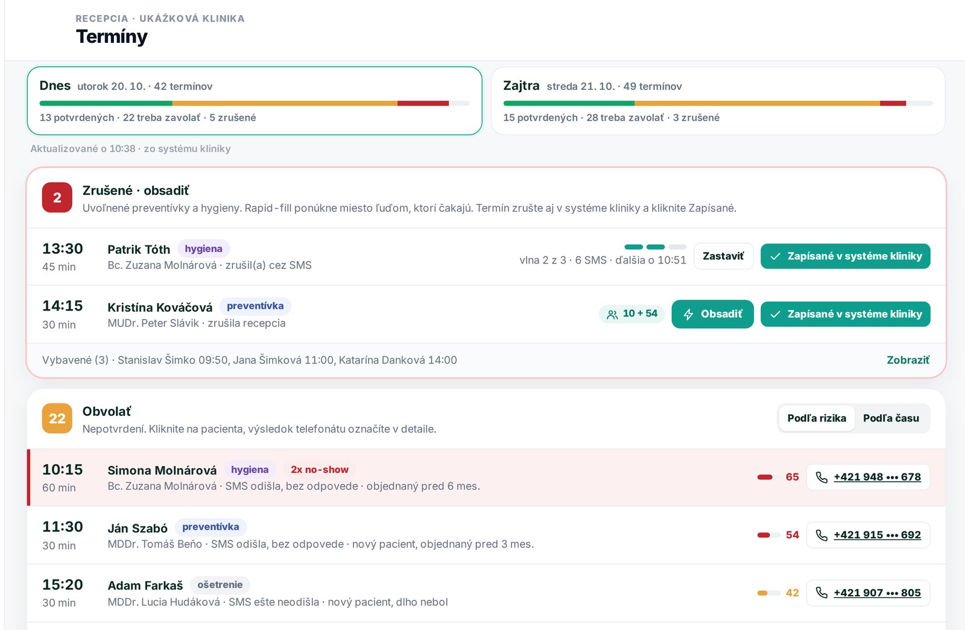Call Ján Szabó at +421 915 ••• 692
965x630 pixels.
coord(868,535)
